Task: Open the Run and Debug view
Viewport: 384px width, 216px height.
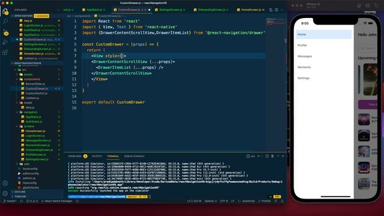Action: pos(5,42)
